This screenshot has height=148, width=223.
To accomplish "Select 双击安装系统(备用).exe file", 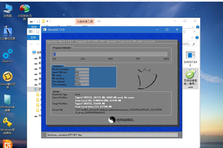I will 191,79.
